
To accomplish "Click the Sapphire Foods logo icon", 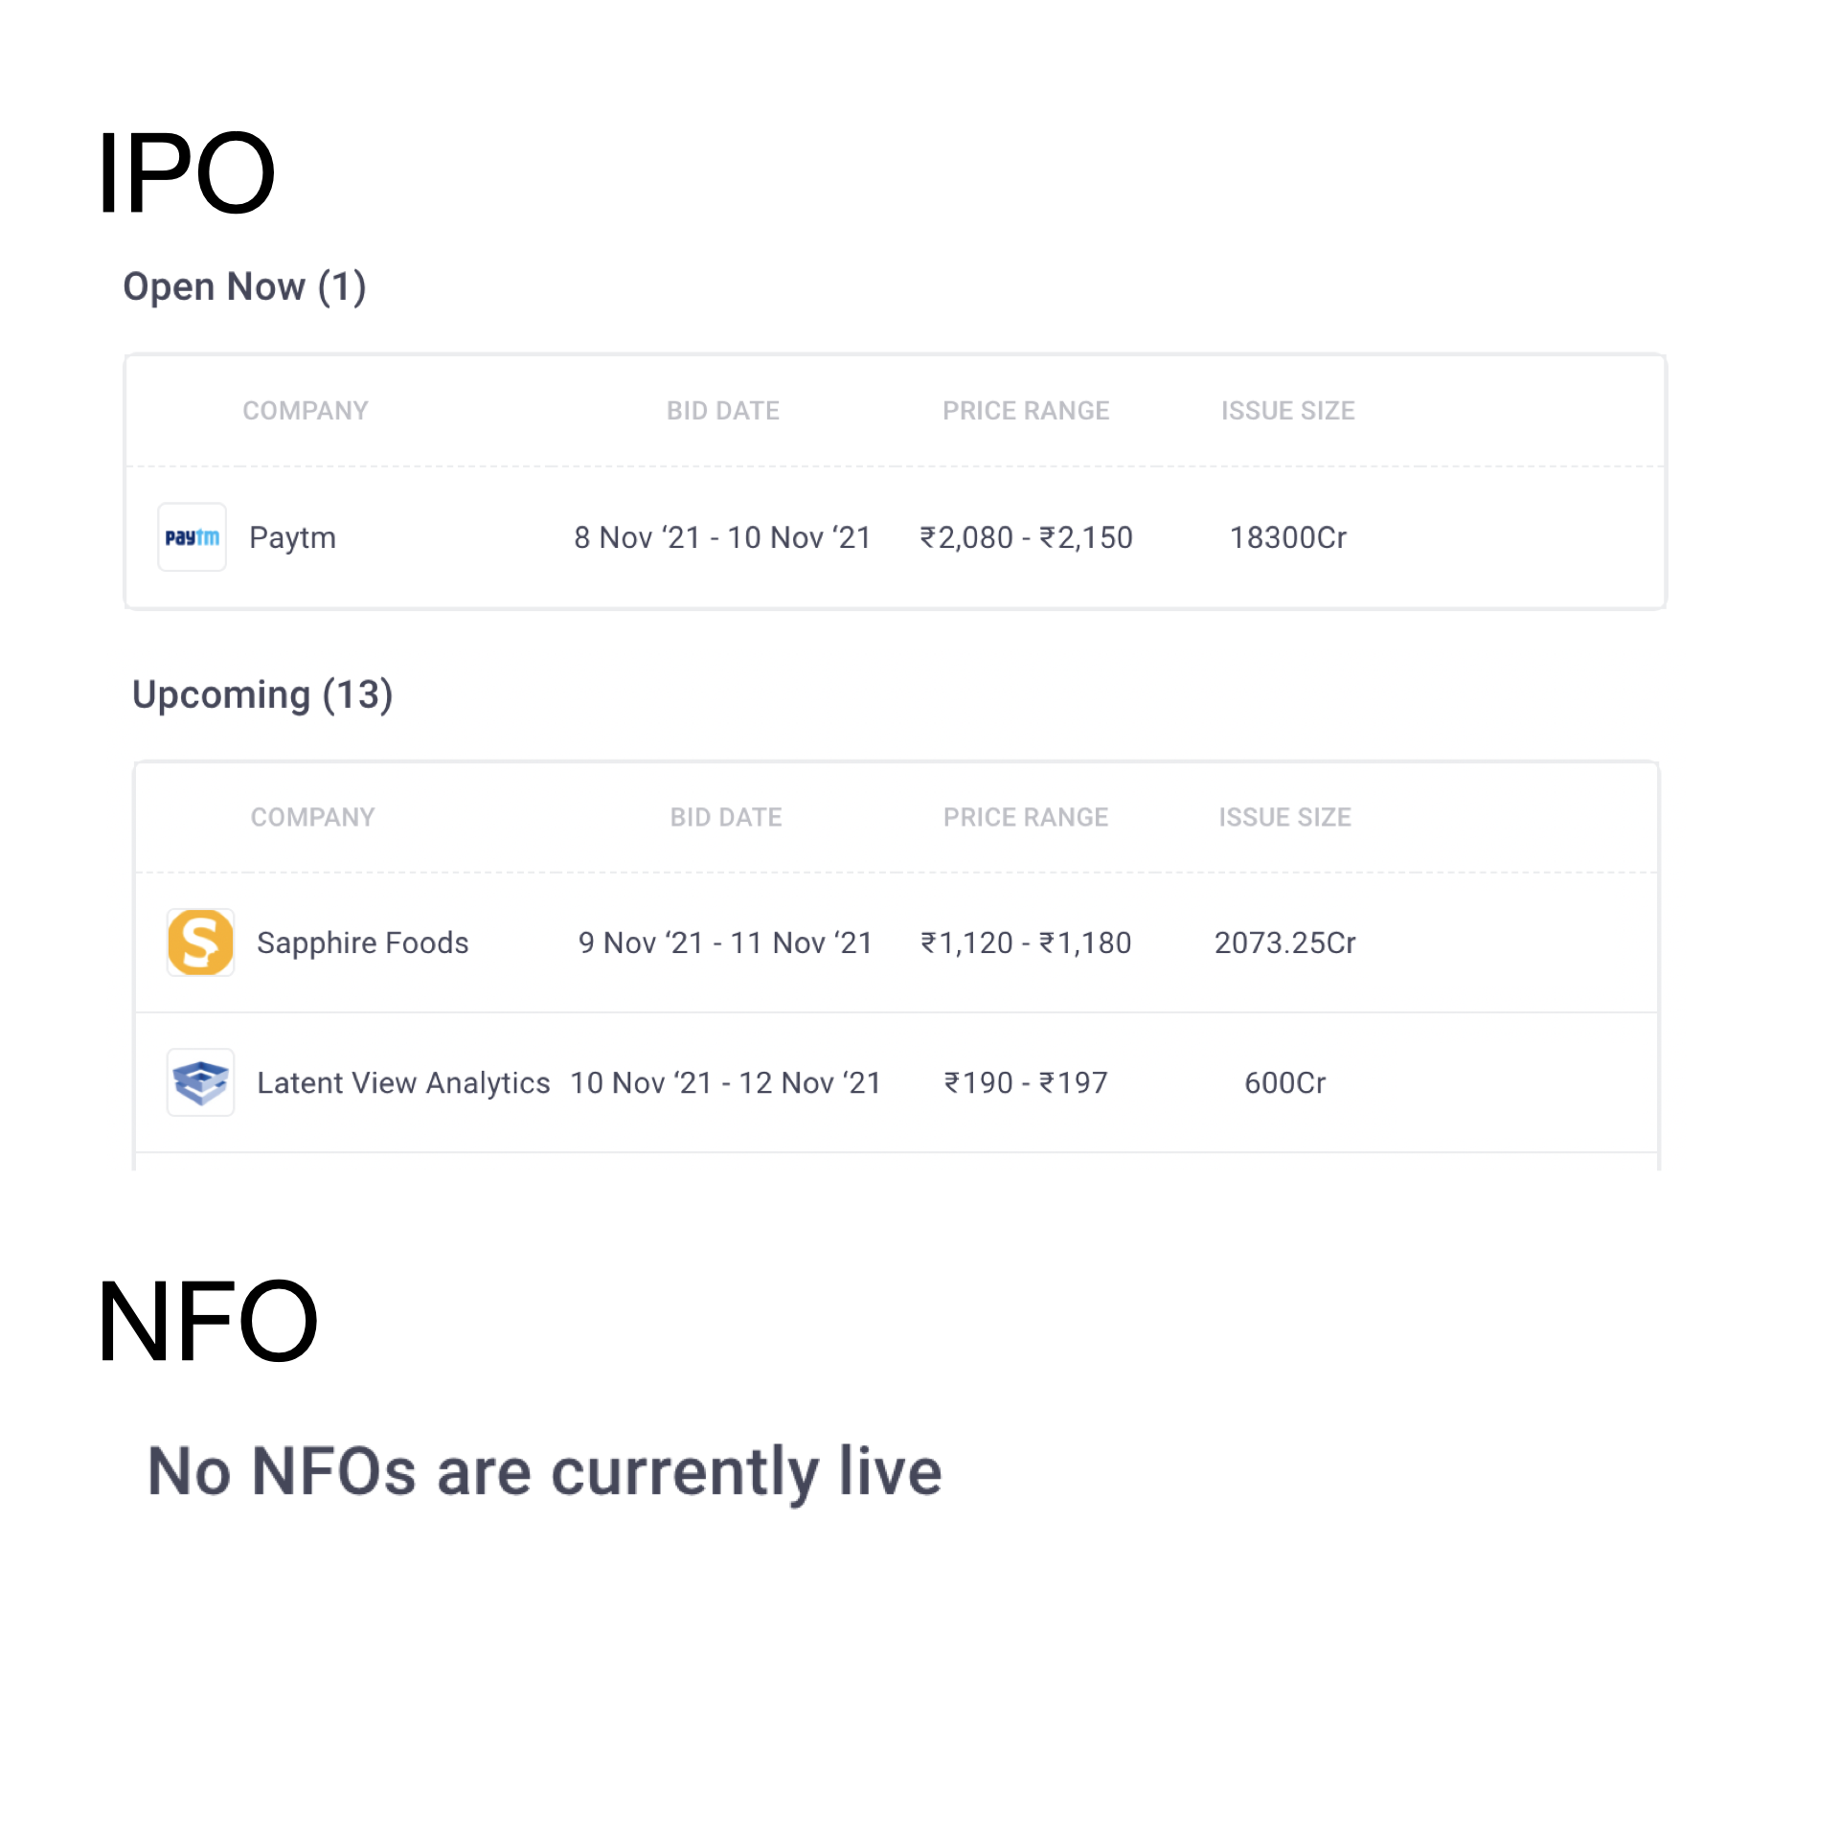I will tap(200, 942).
